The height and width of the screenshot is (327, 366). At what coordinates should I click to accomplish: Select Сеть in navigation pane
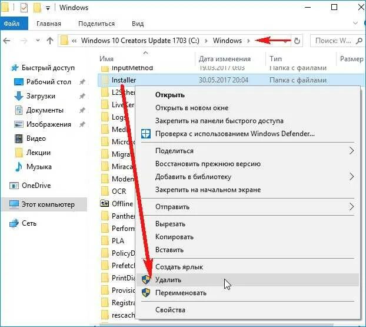(x=29, y=223)
